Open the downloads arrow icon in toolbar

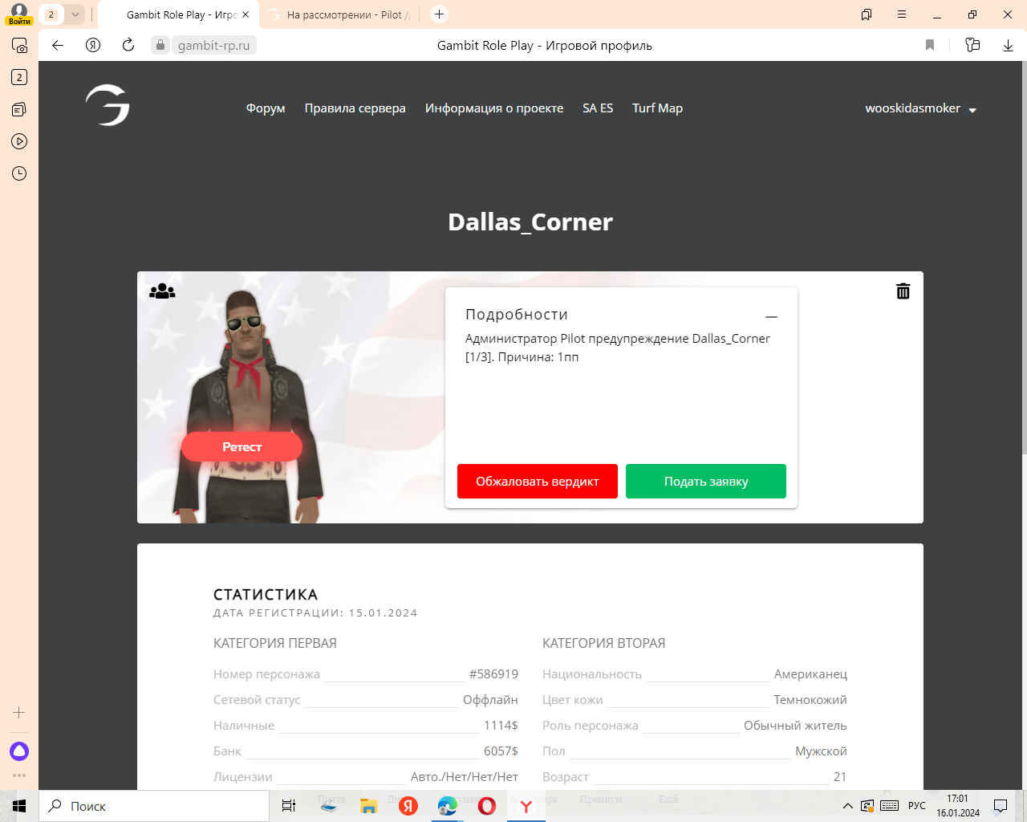coord(1008,45)
